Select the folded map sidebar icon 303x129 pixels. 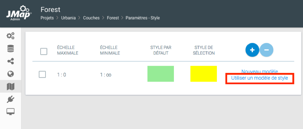(11, 86)
